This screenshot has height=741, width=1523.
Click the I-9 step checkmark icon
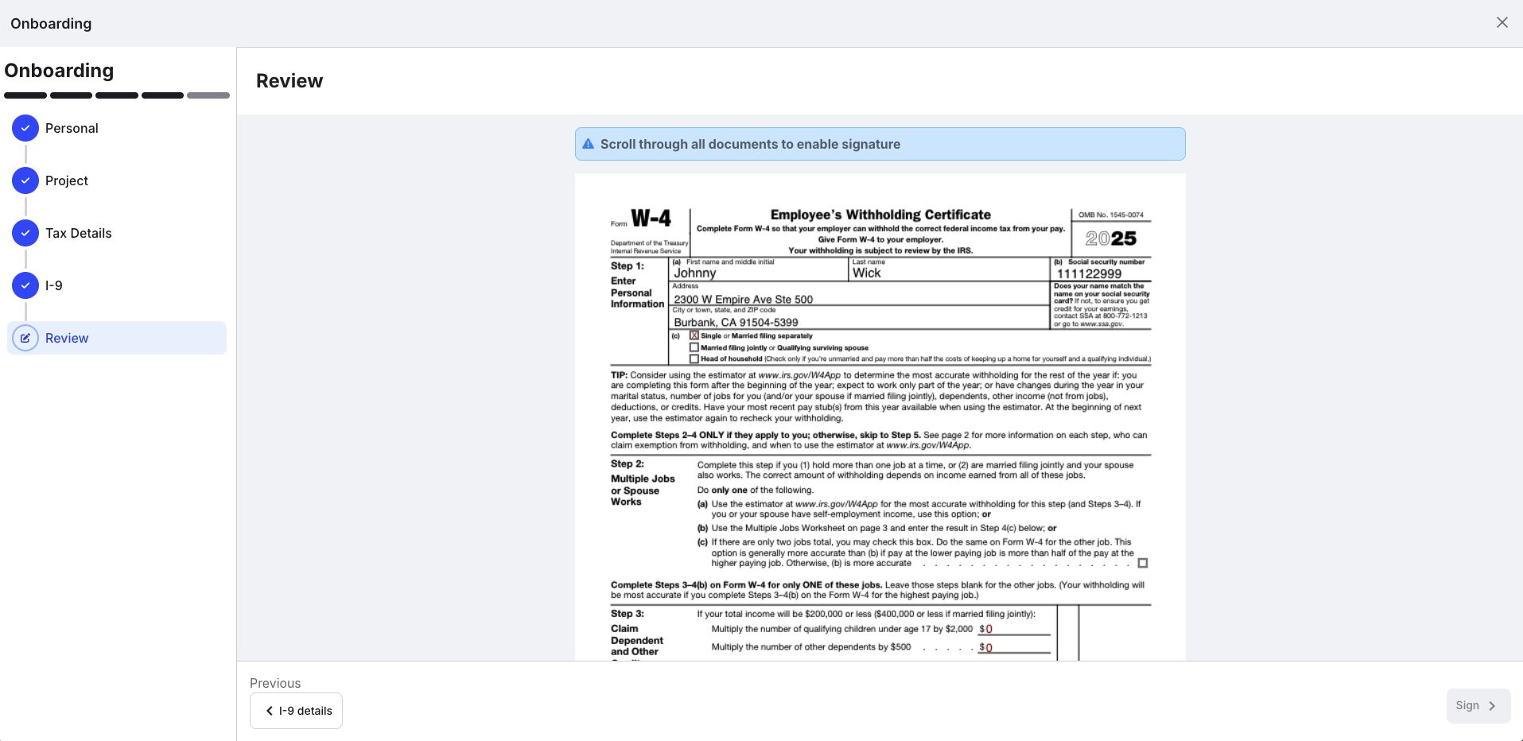[x=25, y=285]
